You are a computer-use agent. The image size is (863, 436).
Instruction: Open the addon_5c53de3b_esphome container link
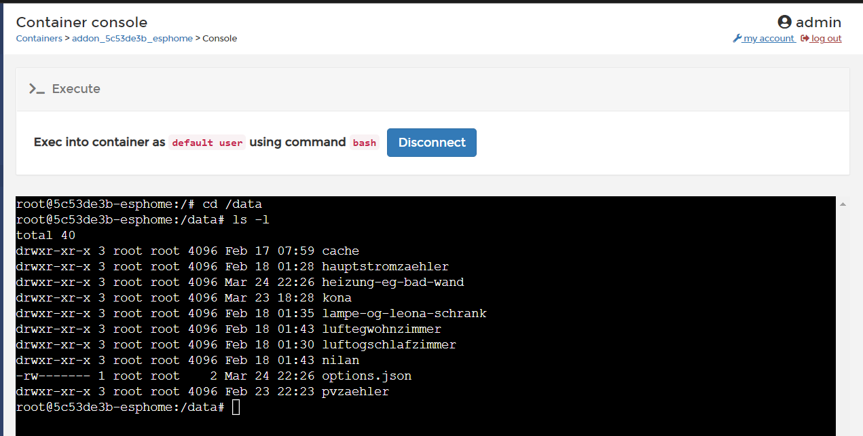point(132,38)
